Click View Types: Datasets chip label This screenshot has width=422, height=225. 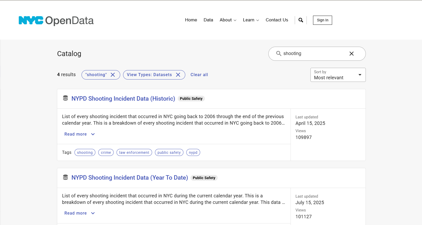(x=149, y=75)
